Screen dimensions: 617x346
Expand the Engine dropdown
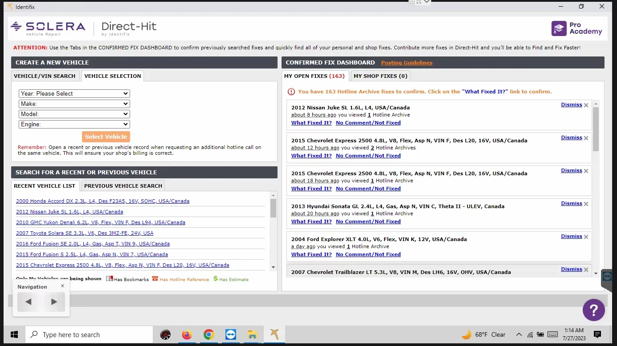(74, 125)
